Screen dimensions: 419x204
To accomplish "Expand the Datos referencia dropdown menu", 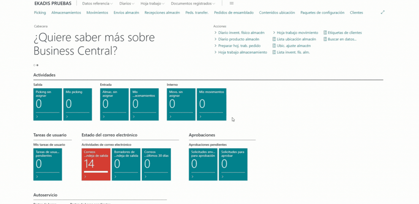I will coord(97,3).
